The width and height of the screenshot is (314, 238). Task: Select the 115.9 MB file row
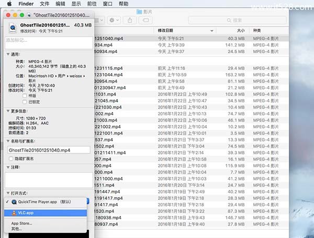tap(192, 166)
